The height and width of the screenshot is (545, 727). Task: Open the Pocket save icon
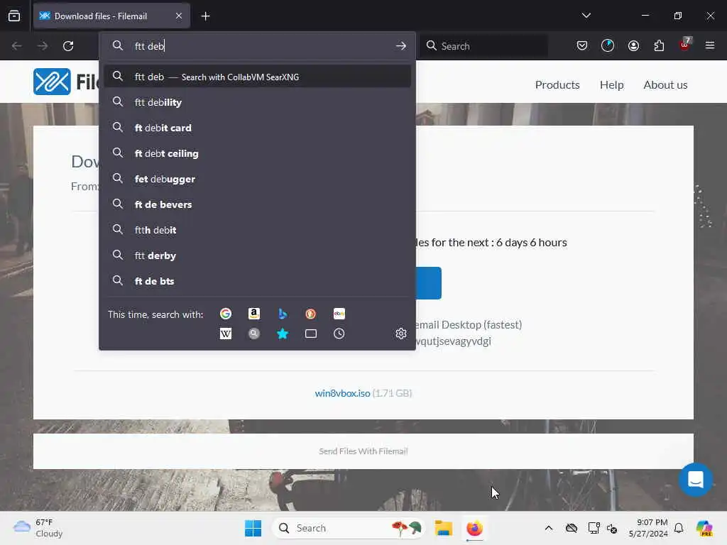coord(582,45)
